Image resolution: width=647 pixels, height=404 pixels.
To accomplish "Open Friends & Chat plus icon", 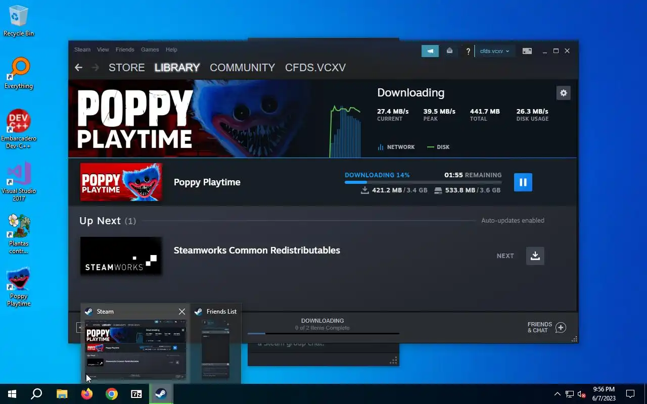I will 561,328.
